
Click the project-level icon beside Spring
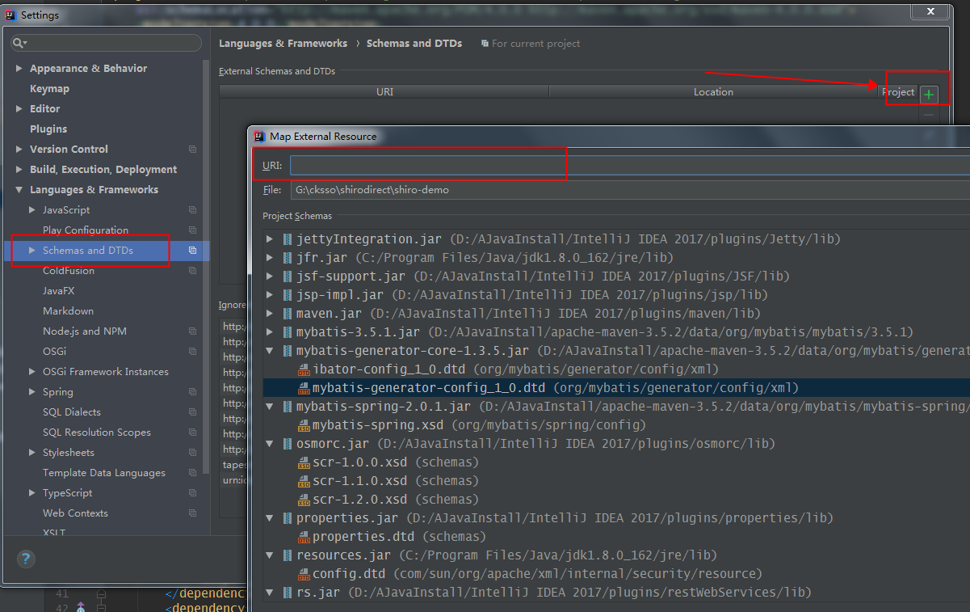pos(192,392)
